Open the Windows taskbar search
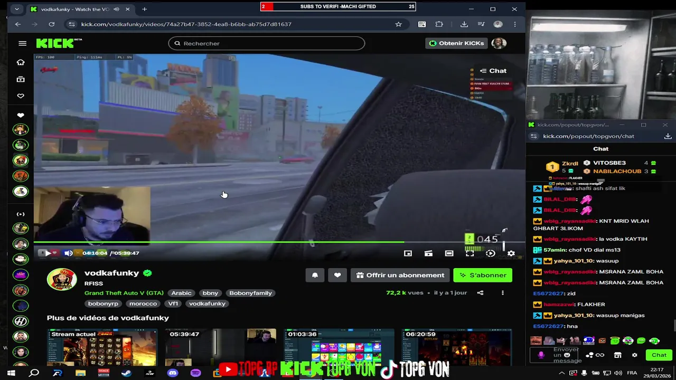 tap(34, 373)
